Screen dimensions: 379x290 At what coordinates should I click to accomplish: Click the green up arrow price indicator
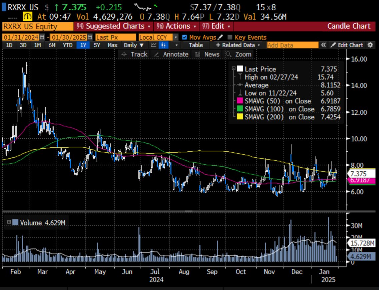pyautogui.click(x=57, y=7)
